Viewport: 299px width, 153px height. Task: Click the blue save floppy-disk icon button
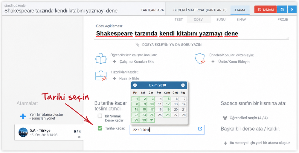click(282, 10)
